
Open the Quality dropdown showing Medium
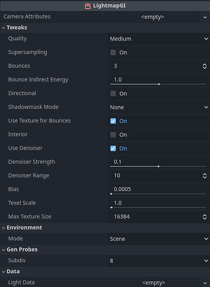click(x=158, y=39)
